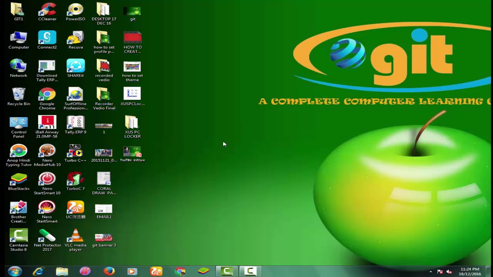Select Google Chrome desktop shortcut
Viewport: 493px width, 277px height.
pos(47,99)
